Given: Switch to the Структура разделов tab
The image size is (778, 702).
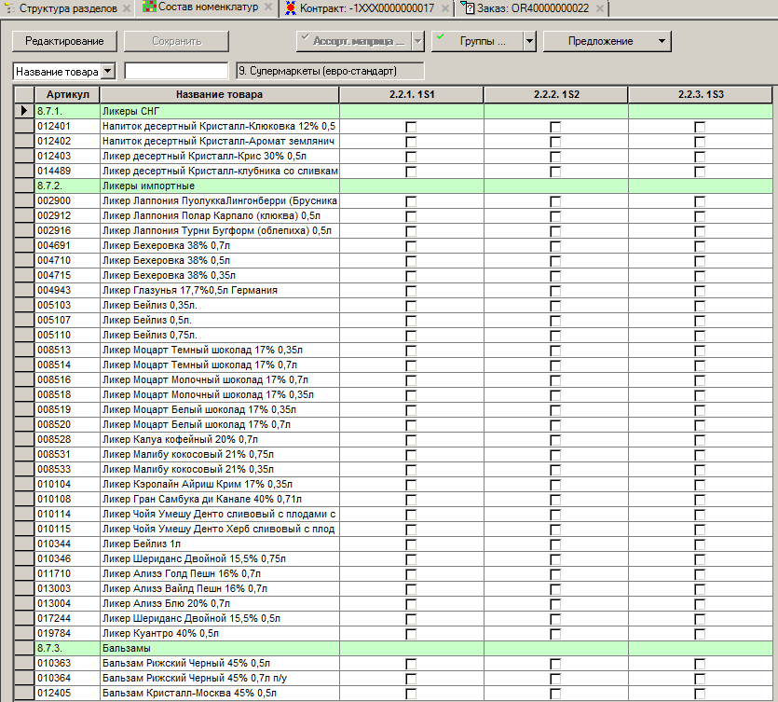Looking at the screenshot, I should click(68, 8).
